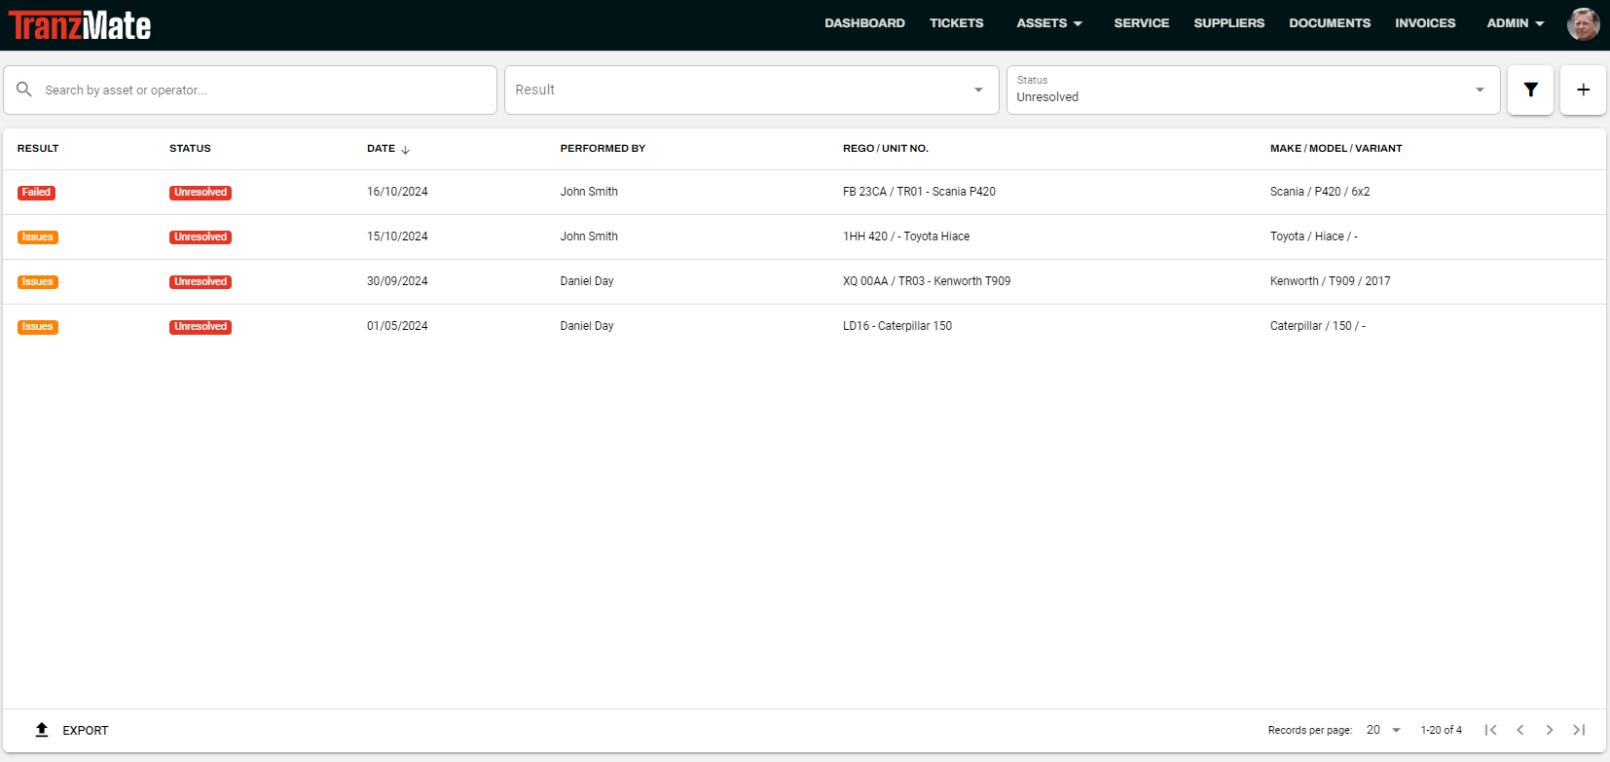Open the Documents page
Image resolution: width=1610 pixels, height=762 pixels.
click(1330, 23)
